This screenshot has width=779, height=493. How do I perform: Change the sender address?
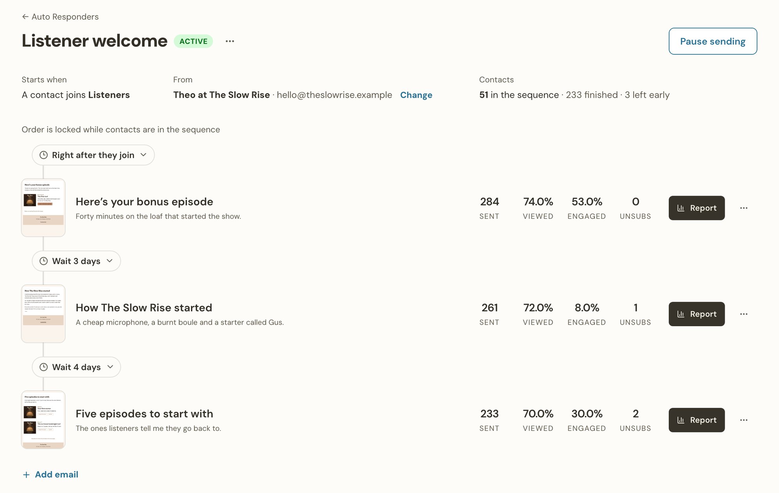click(x=416, y=95)
